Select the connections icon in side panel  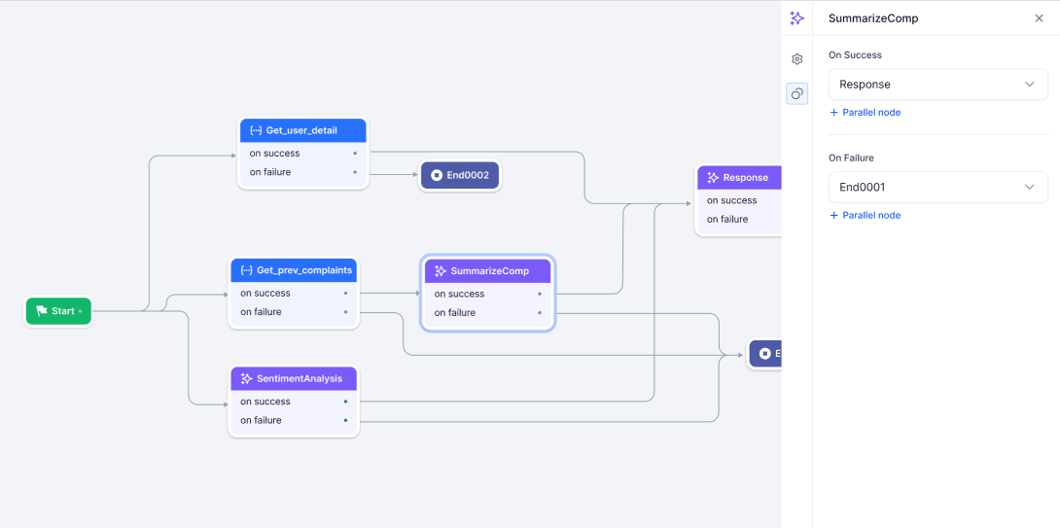pos(796,93)
